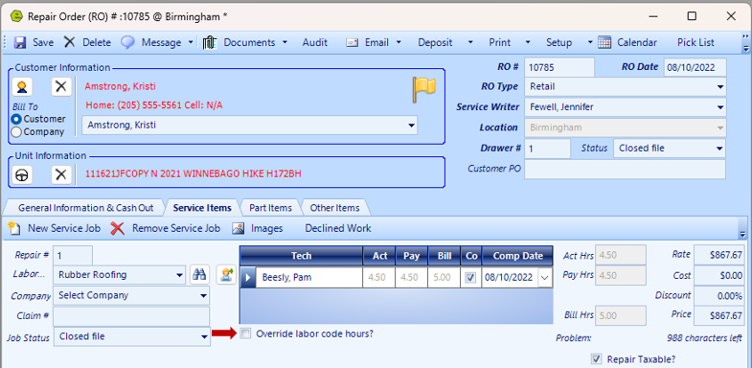752x368 pixels.
Task: Click the Save floppy disk icon
Action: pyautogui.click(x=20, y=42)
